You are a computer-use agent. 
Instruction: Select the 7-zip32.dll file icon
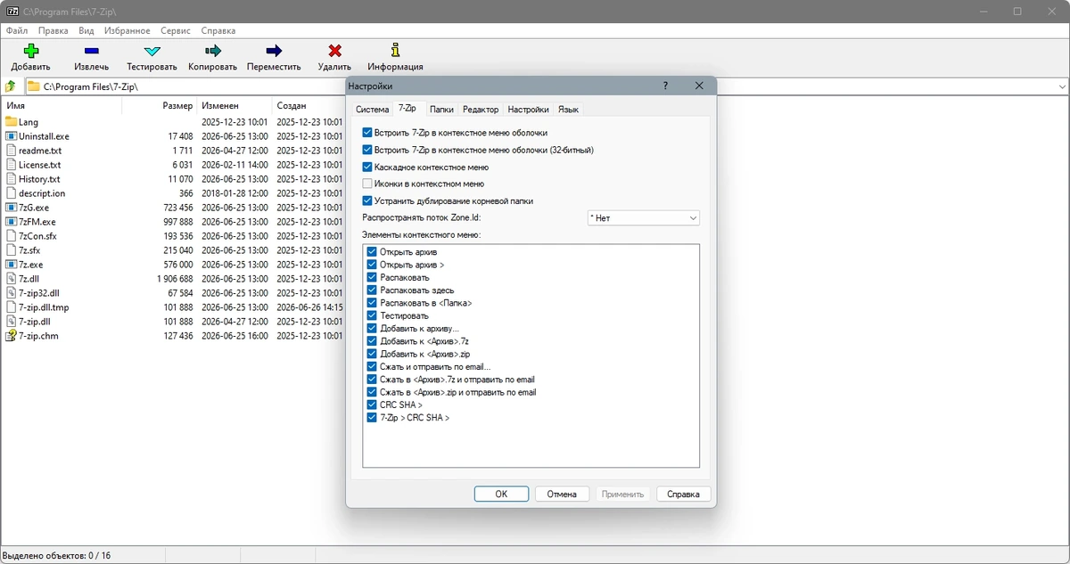click(12, 293)
